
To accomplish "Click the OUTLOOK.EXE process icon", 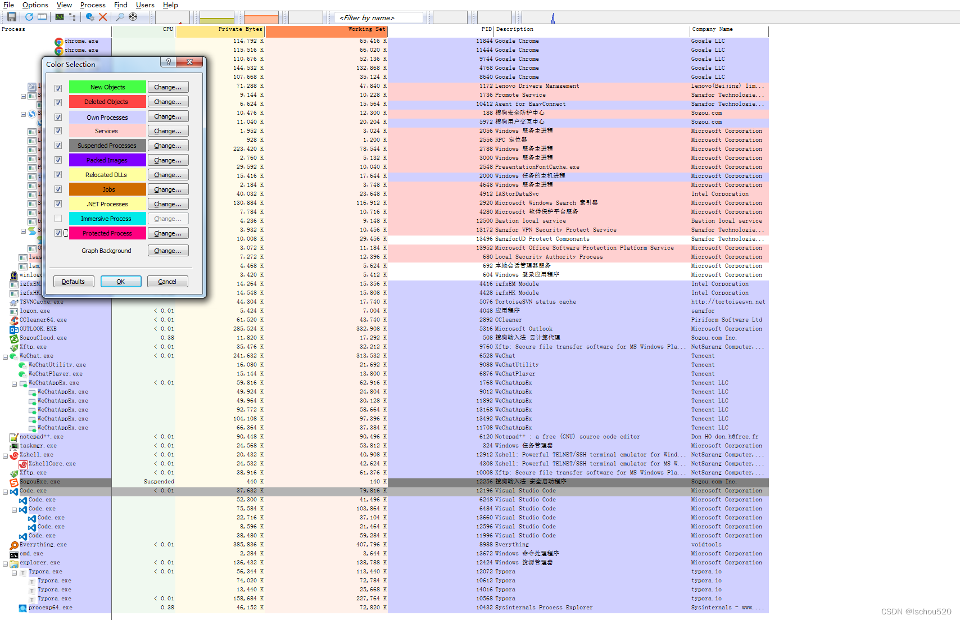I will click(14, 329).
